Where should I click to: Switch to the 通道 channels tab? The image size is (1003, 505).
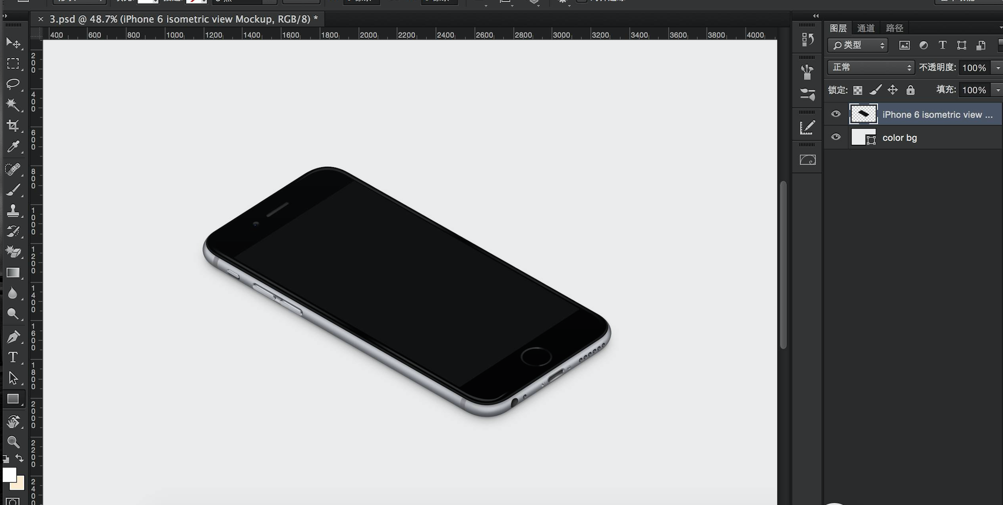coord(866,28)
